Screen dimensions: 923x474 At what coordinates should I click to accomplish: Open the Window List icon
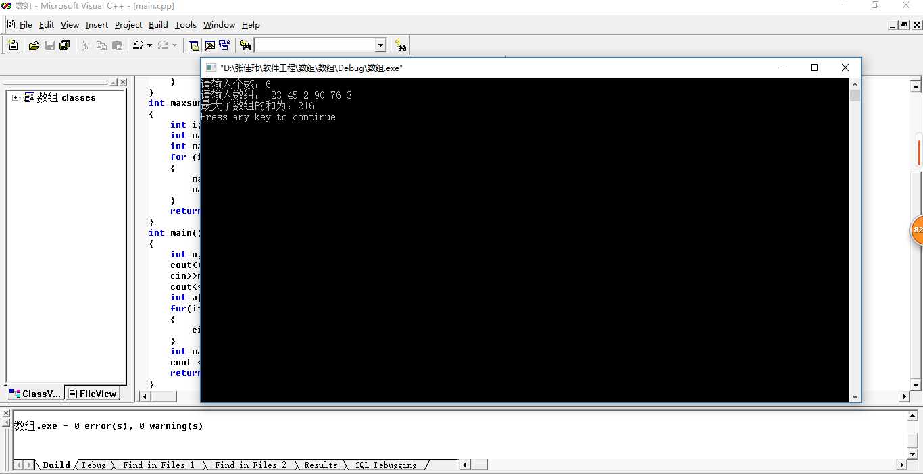point(225,45)
